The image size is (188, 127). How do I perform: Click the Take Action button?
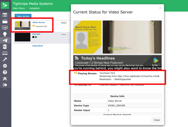(23, 16)
